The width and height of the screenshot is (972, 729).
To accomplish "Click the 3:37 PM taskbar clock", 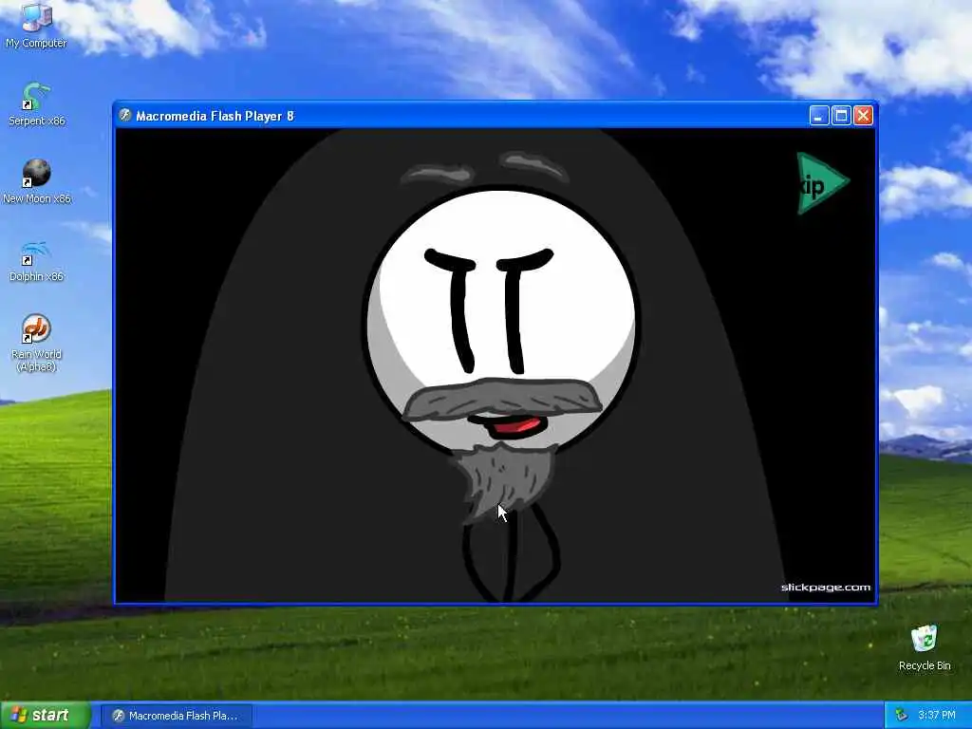I will [937, 716].
